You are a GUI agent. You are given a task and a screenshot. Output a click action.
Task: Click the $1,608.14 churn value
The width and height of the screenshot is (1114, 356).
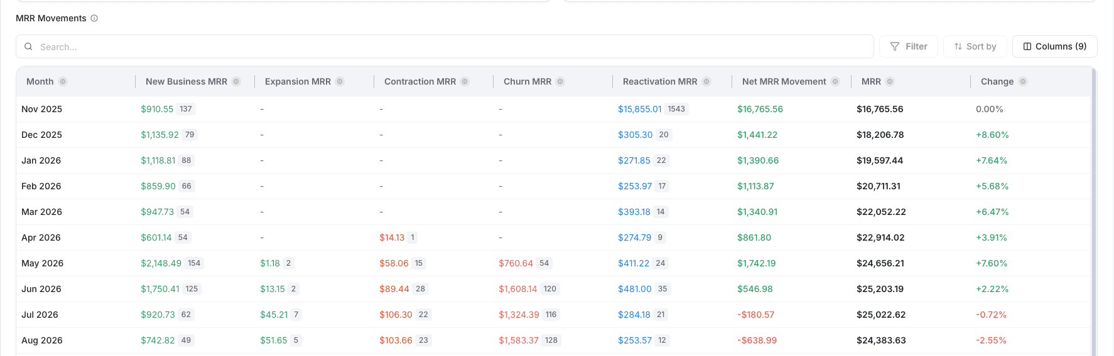(x=518, y=289)
